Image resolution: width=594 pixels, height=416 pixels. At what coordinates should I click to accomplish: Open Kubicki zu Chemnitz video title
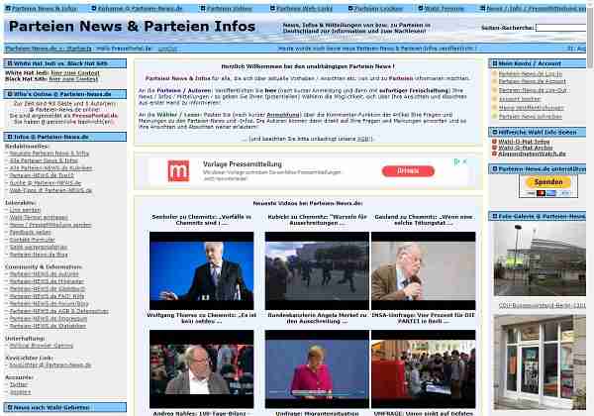(317, 220)
